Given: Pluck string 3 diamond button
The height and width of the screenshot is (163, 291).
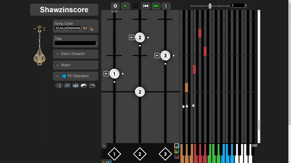Looking at the screenshot, I should pyautogui.click(x=165, y=154).
